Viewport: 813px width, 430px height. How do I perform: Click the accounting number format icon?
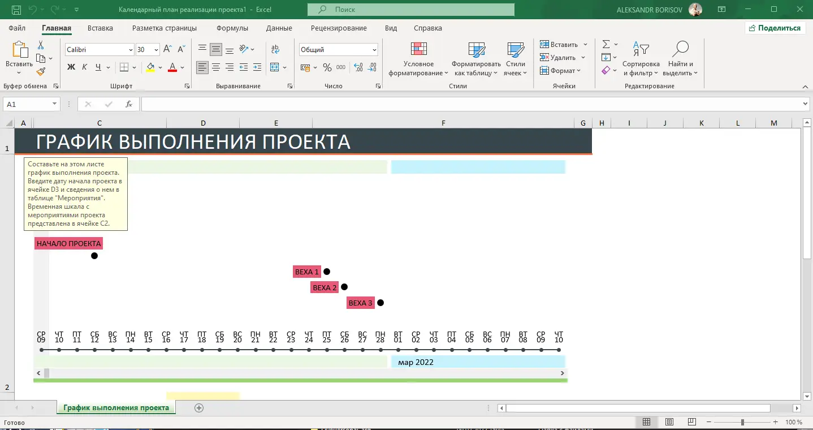click(x=305, y=67)
